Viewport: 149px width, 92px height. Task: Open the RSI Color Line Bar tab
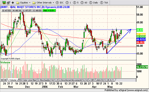click(28, 80)
